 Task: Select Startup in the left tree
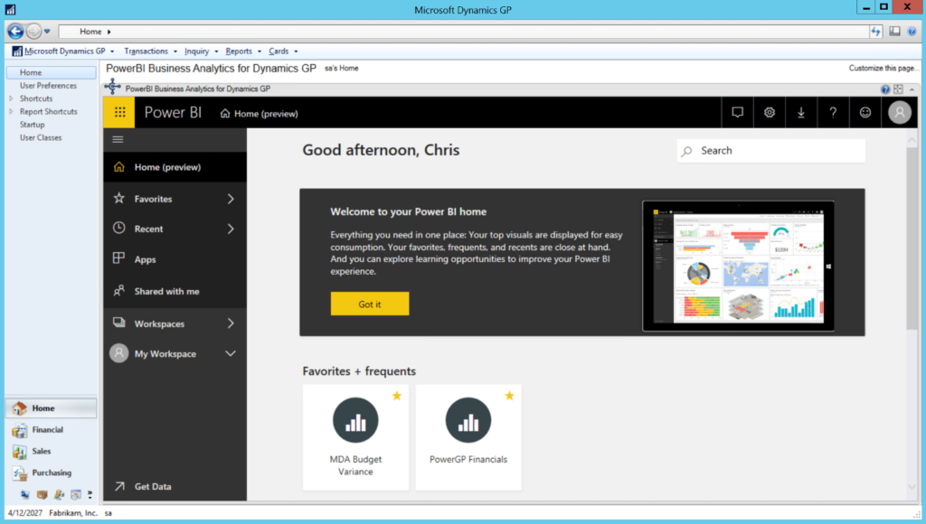tap(32, 125)
